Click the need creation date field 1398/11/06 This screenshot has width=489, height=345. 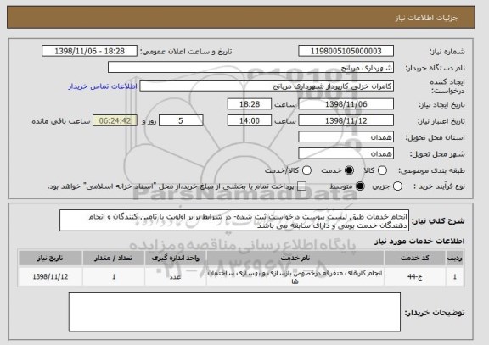[x=346, y=104]
